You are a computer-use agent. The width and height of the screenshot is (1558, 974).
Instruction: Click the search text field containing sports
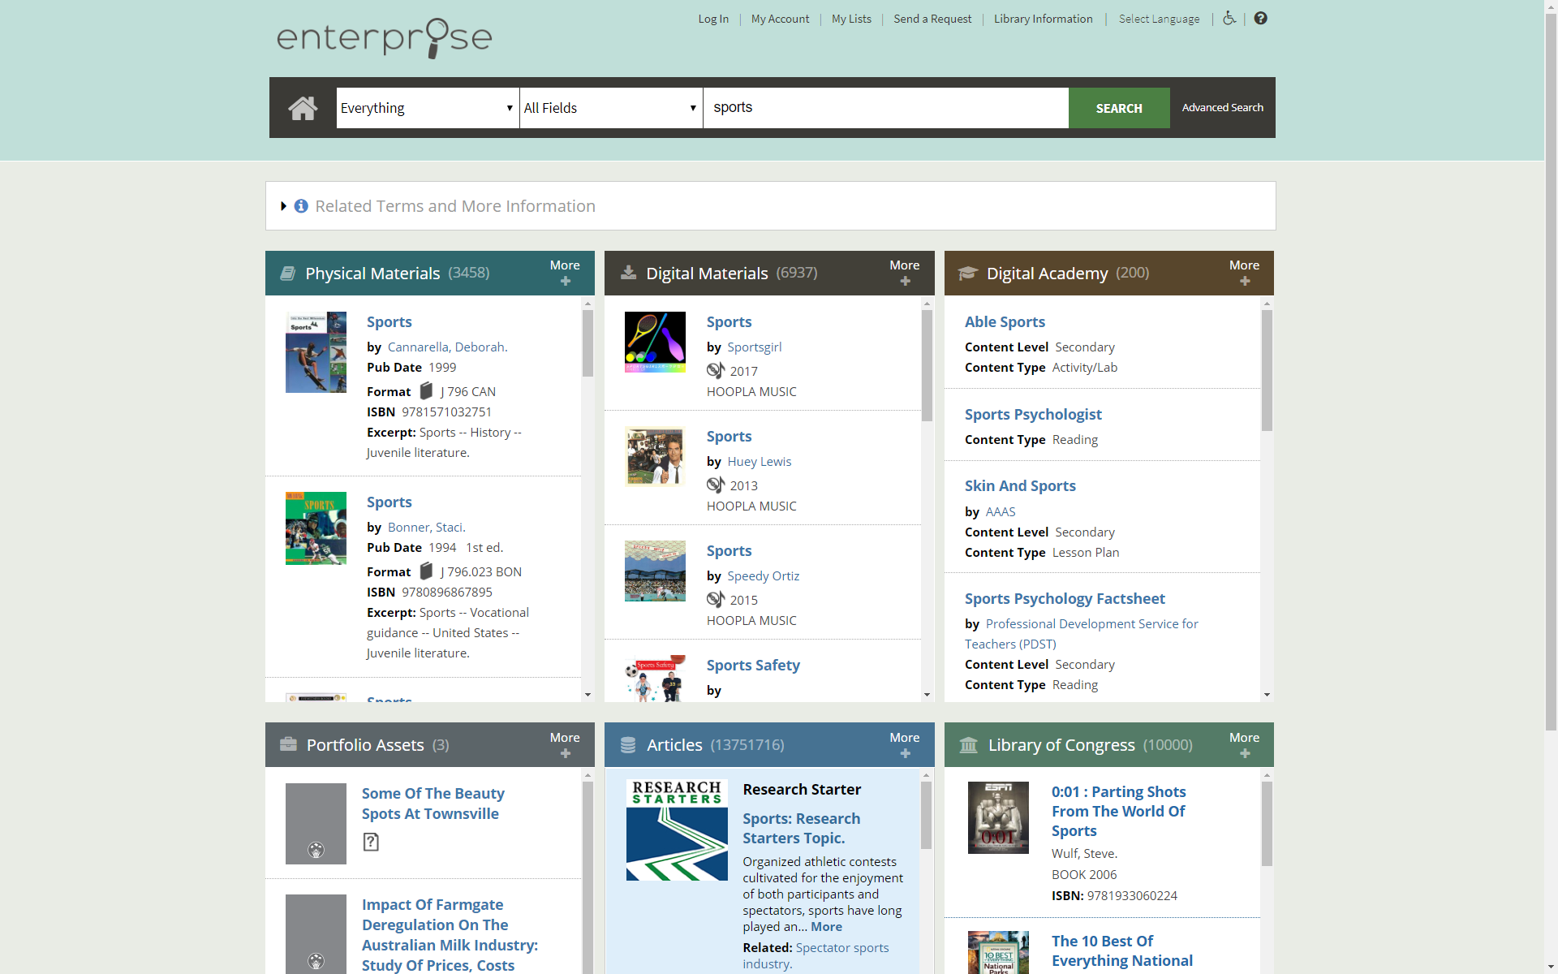click(884, 108)
